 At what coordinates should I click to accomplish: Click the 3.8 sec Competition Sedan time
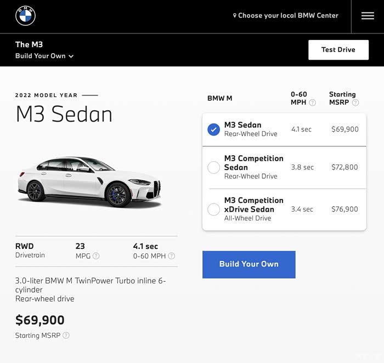302,167
